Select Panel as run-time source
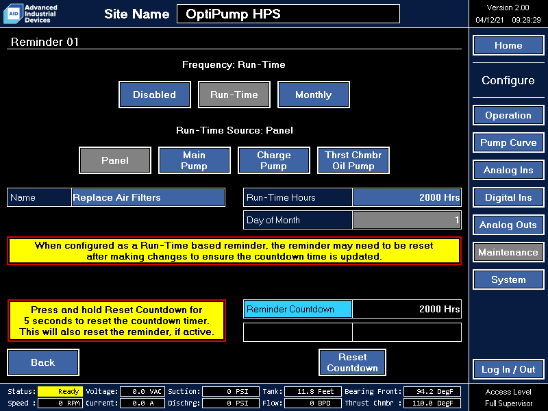This screenshot has height=411, width=548. (115, 160)
